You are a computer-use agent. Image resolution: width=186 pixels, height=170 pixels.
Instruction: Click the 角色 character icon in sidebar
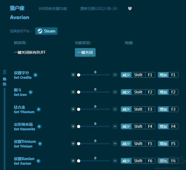(5, 72)
